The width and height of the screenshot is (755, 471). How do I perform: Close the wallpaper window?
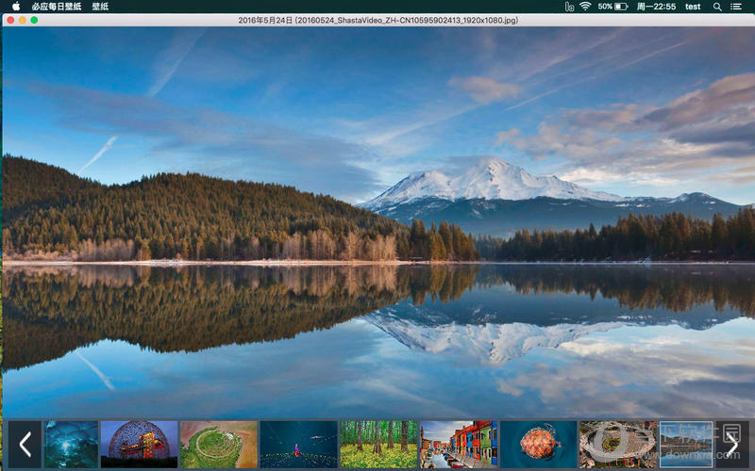pos(10,20)
